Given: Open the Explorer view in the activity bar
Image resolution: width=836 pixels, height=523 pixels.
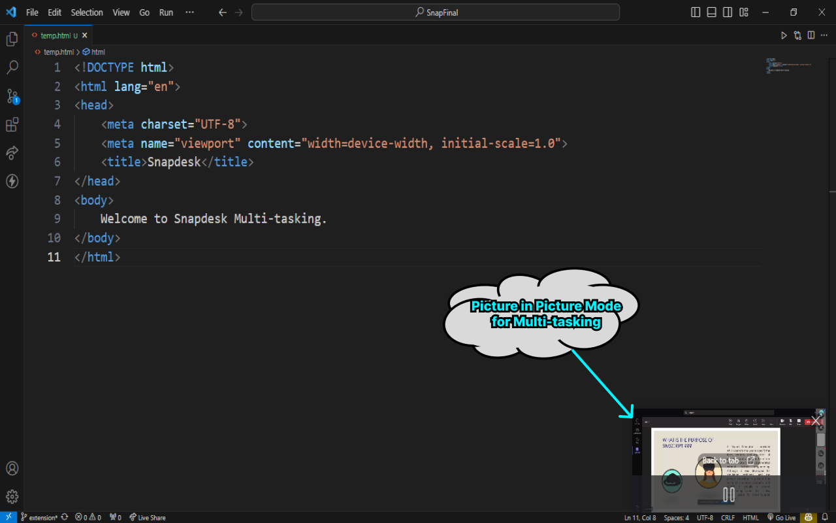Looking at the screenshot, I should (x=12, y=39).
